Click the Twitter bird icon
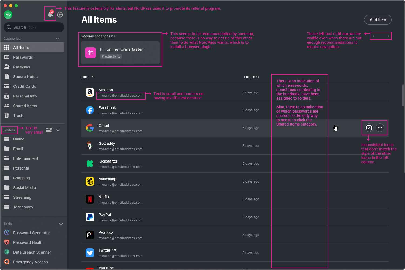This screenshot has height=270, width=405. tap(90, 253)
